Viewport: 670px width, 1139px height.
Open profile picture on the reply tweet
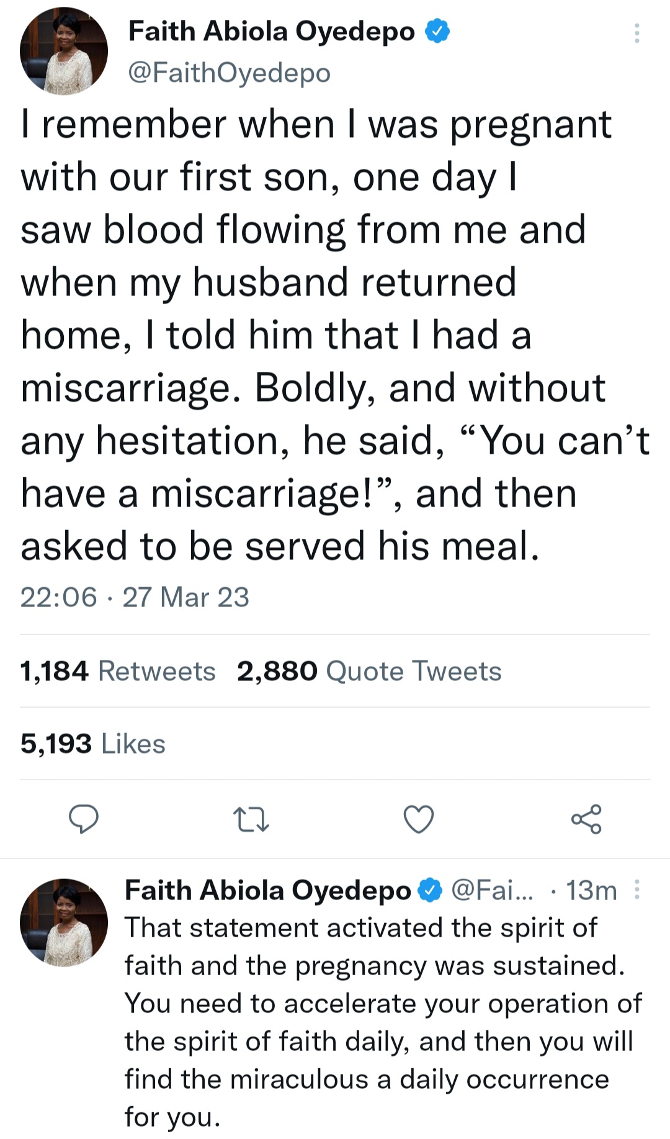(63, 922)
